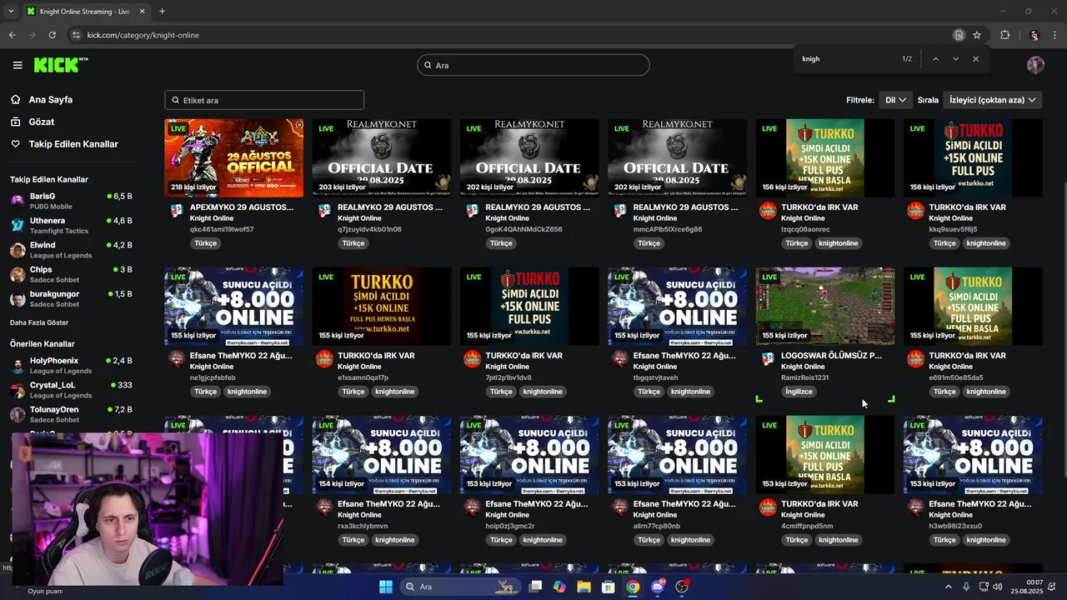1067x600 pixels.
Task: Click knightonline tag under tbgqstvjtaveh stream
Action: [690, 392]
